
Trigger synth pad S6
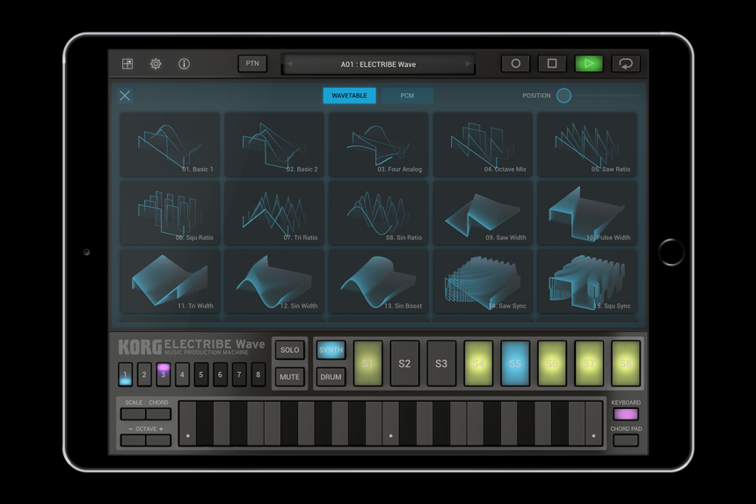(552, 363)
